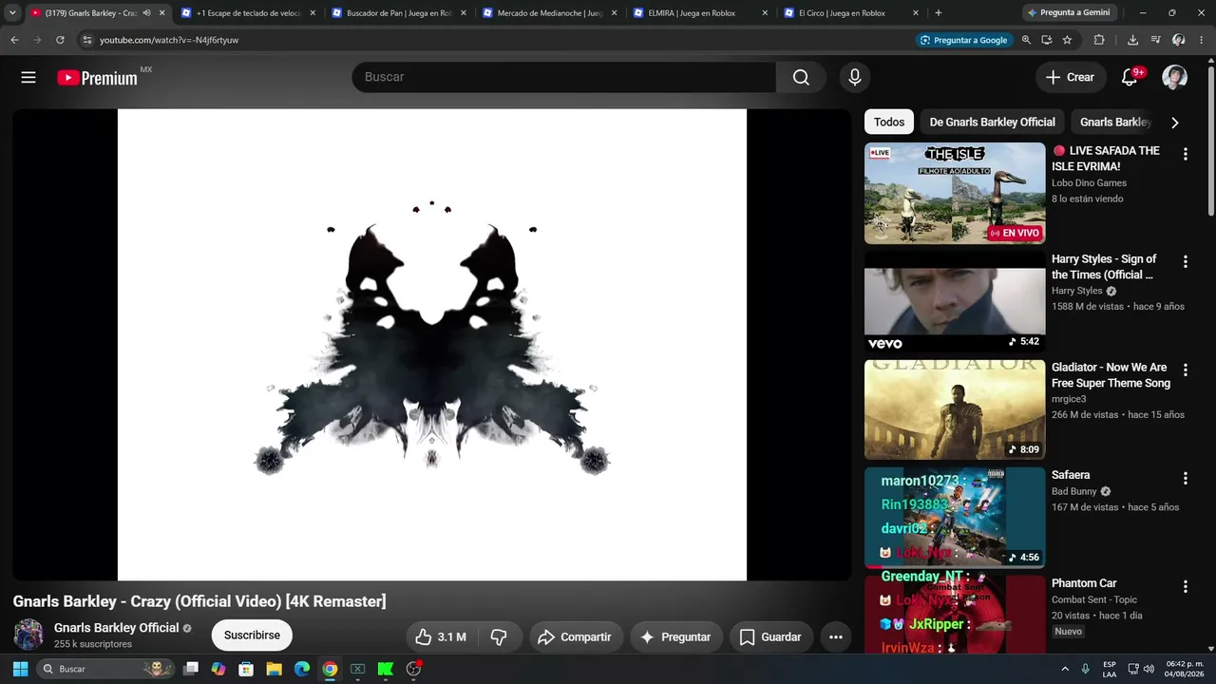
Task: Open File Explorer from the taskbar
Action: pyautogui.click(x=274, y=669)
